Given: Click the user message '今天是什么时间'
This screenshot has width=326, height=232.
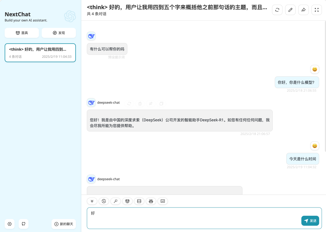Looking at the screenshot, I should tap(303, 159).
